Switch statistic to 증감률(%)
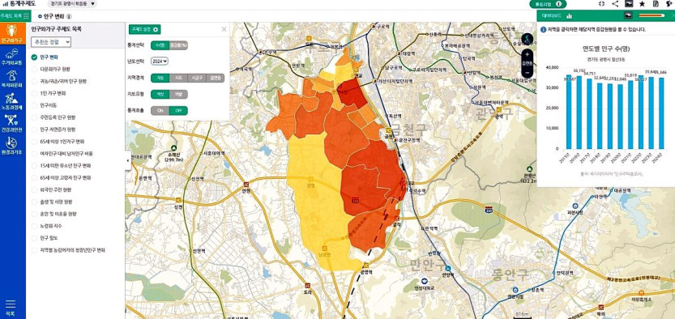This screenshot has height=319, width=675. click(178, 45)
